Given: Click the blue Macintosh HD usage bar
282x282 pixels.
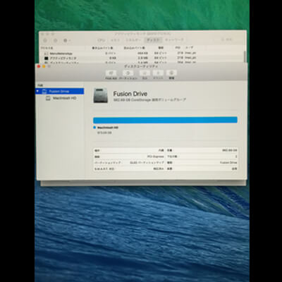Looking at the screenshot, I should tap(165, 120).
